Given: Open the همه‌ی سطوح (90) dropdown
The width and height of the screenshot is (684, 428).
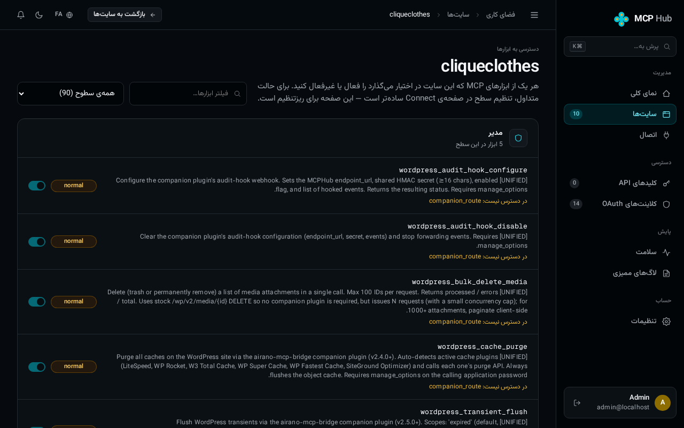Looking at the screenshot, I should [x=71, y=94].
